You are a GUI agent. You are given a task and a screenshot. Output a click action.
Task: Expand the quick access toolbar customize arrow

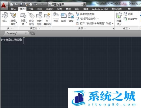click(x=85, y=4)
